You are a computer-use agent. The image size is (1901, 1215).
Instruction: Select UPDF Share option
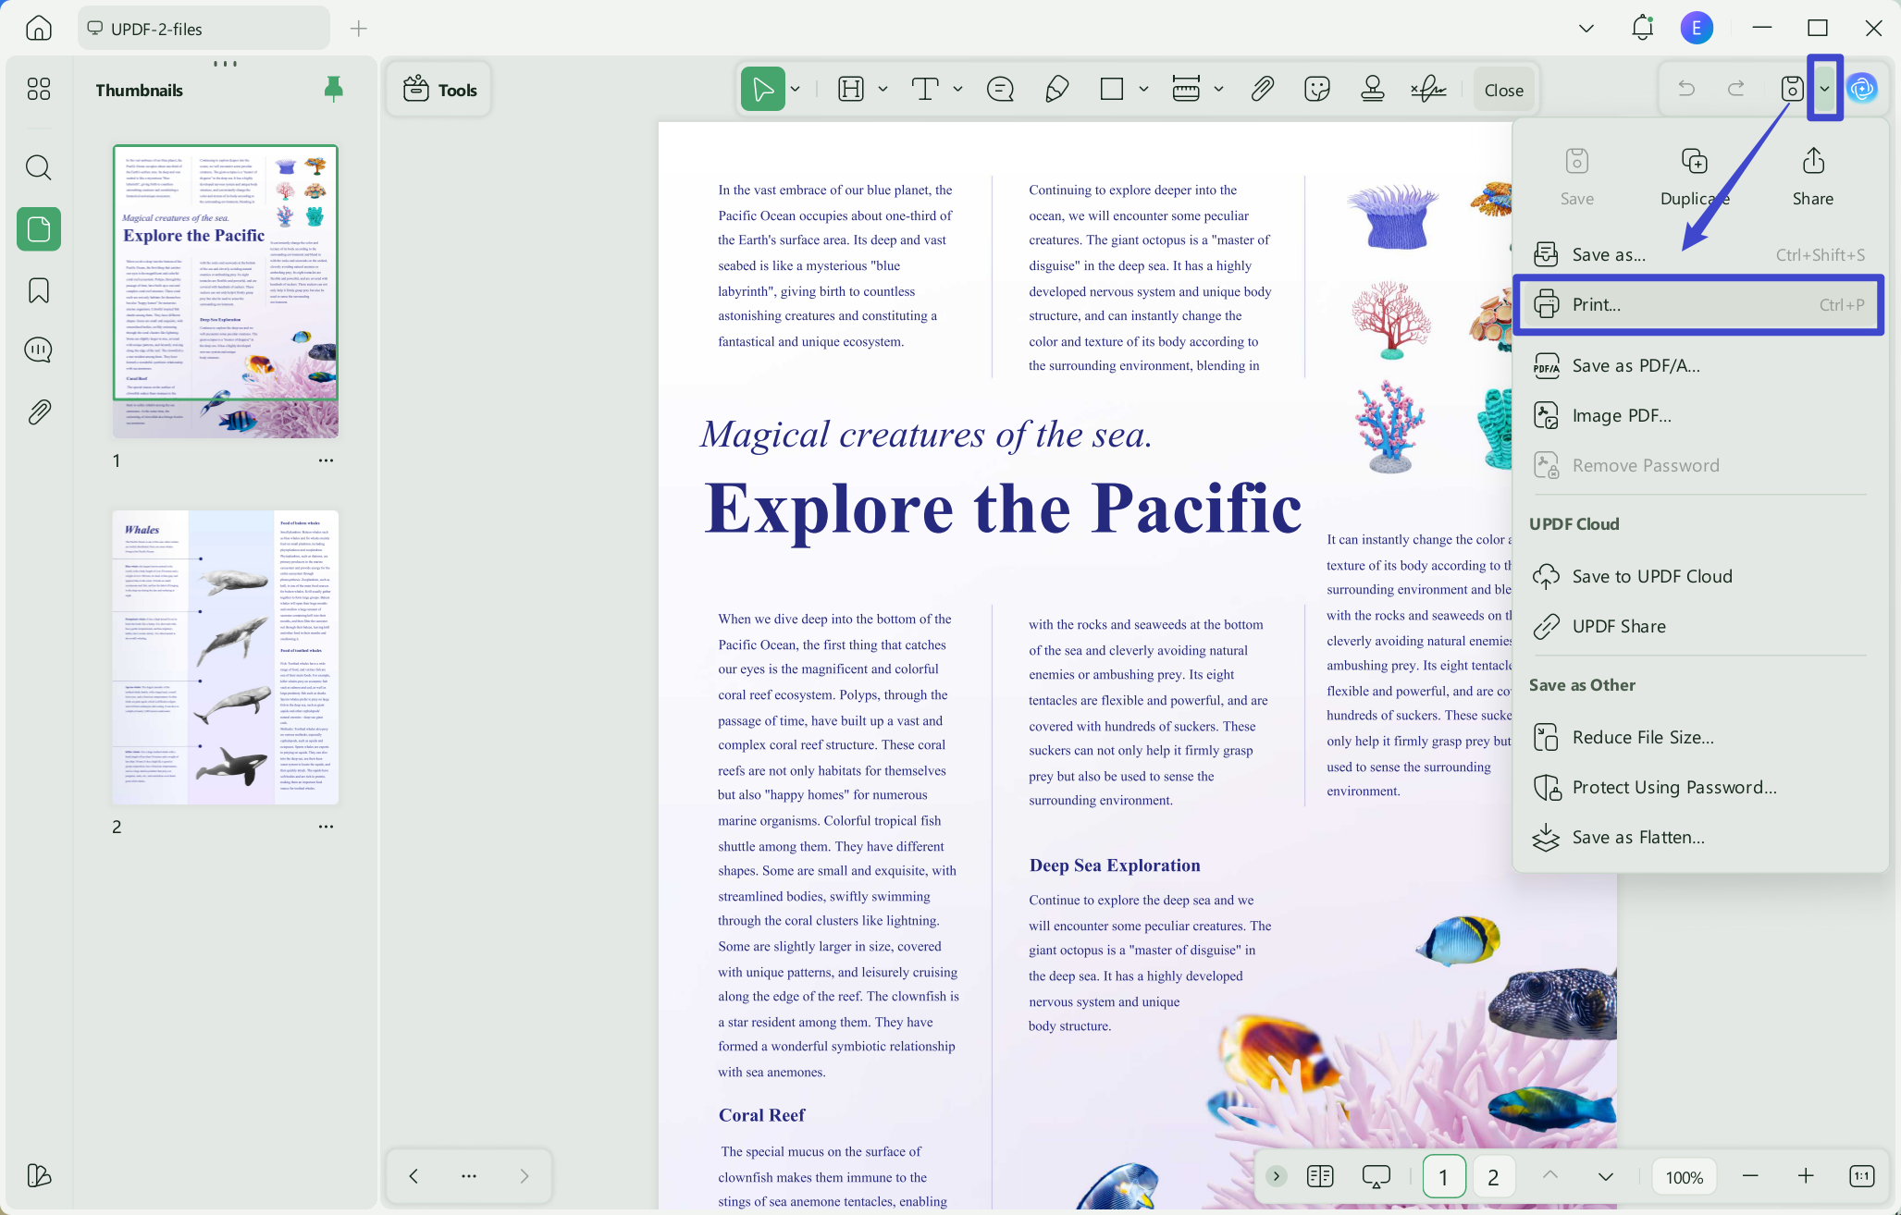pos(1699,626)
